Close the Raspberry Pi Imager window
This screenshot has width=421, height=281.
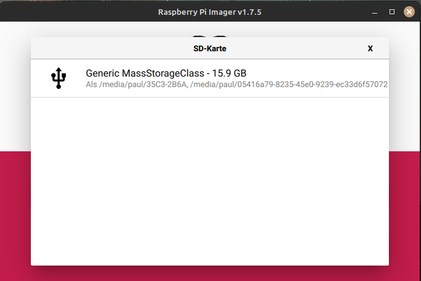point(409,12)
